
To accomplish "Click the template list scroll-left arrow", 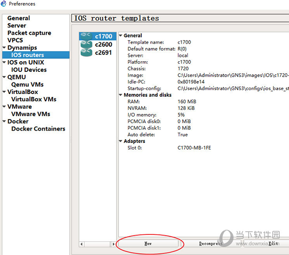I will point(81,244).
